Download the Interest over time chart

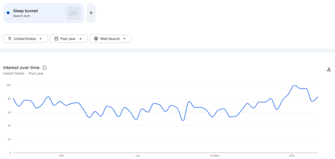[329, 69]
